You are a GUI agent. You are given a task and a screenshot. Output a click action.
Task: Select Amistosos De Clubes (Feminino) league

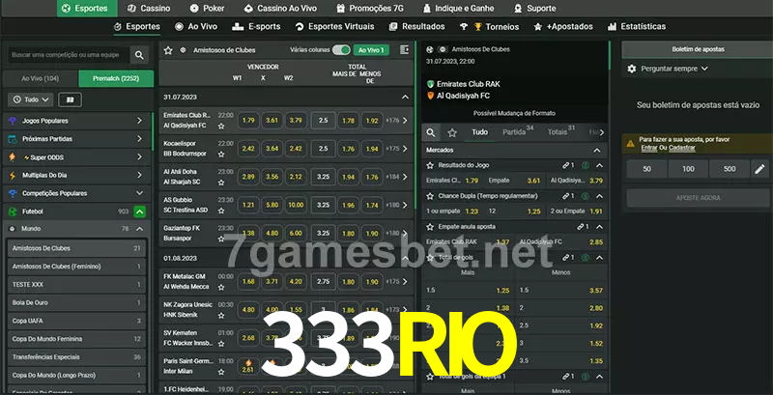tap(76, 267)
